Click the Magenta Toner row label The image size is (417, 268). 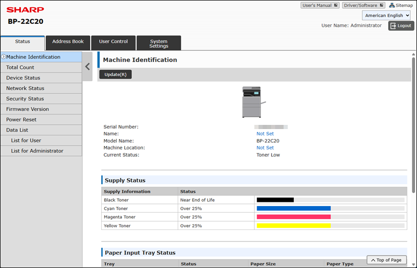(x=120, y=217)
